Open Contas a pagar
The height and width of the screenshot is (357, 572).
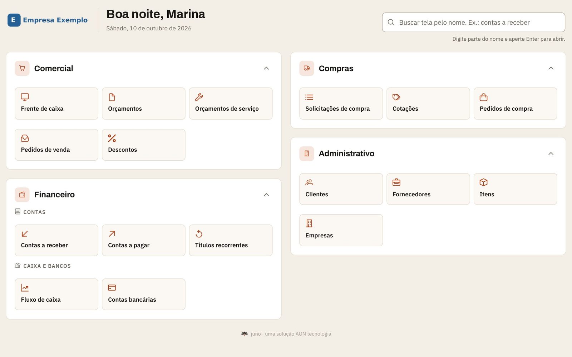(x=144, y=240)
